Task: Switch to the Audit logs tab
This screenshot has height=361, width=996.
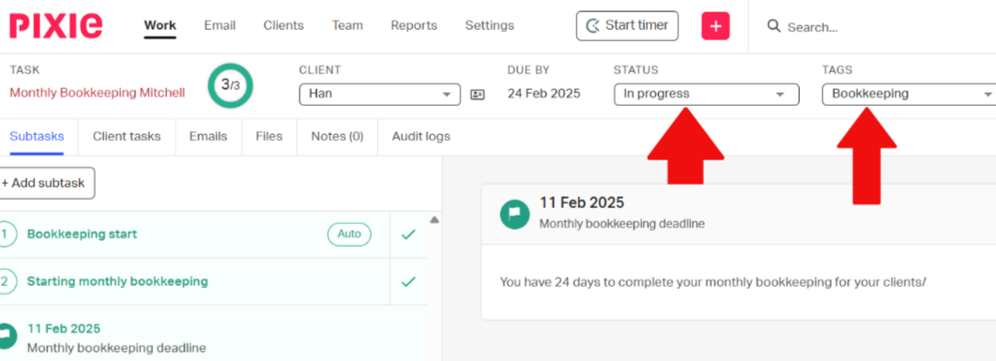Action: 421,136
